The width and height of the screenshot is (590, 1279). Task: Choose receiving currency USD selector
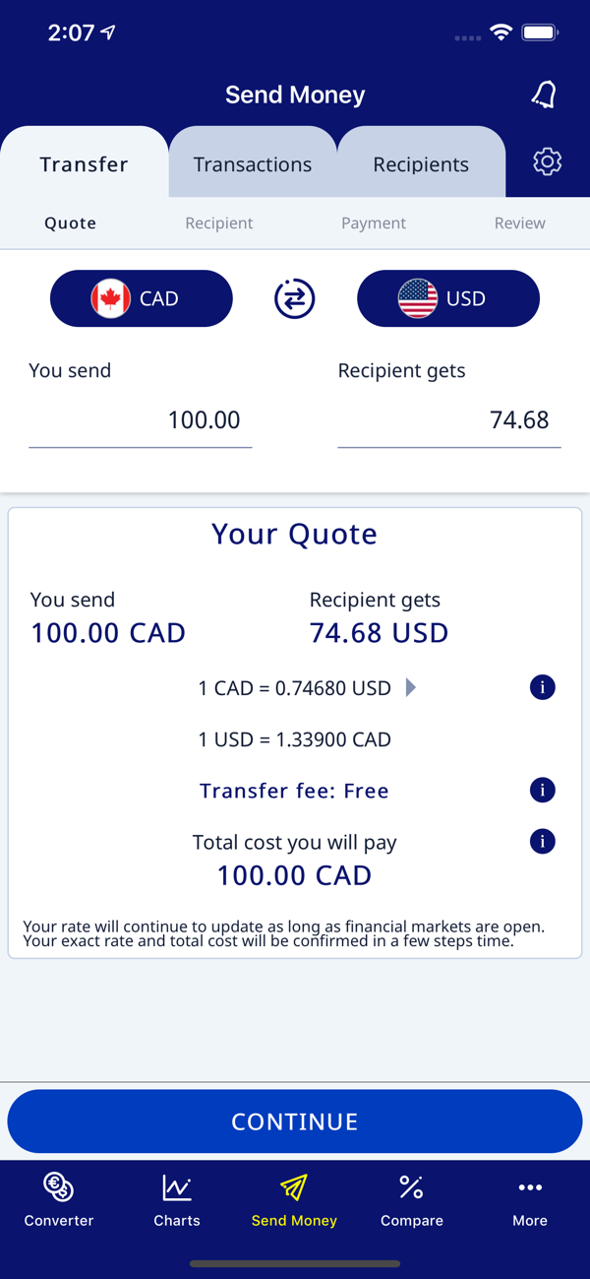click(x=448, y=298)
